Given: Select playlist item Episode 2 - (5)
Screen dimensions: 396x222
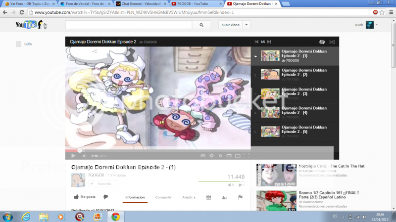Looking at the screenshot, I should tap(295, 132).
